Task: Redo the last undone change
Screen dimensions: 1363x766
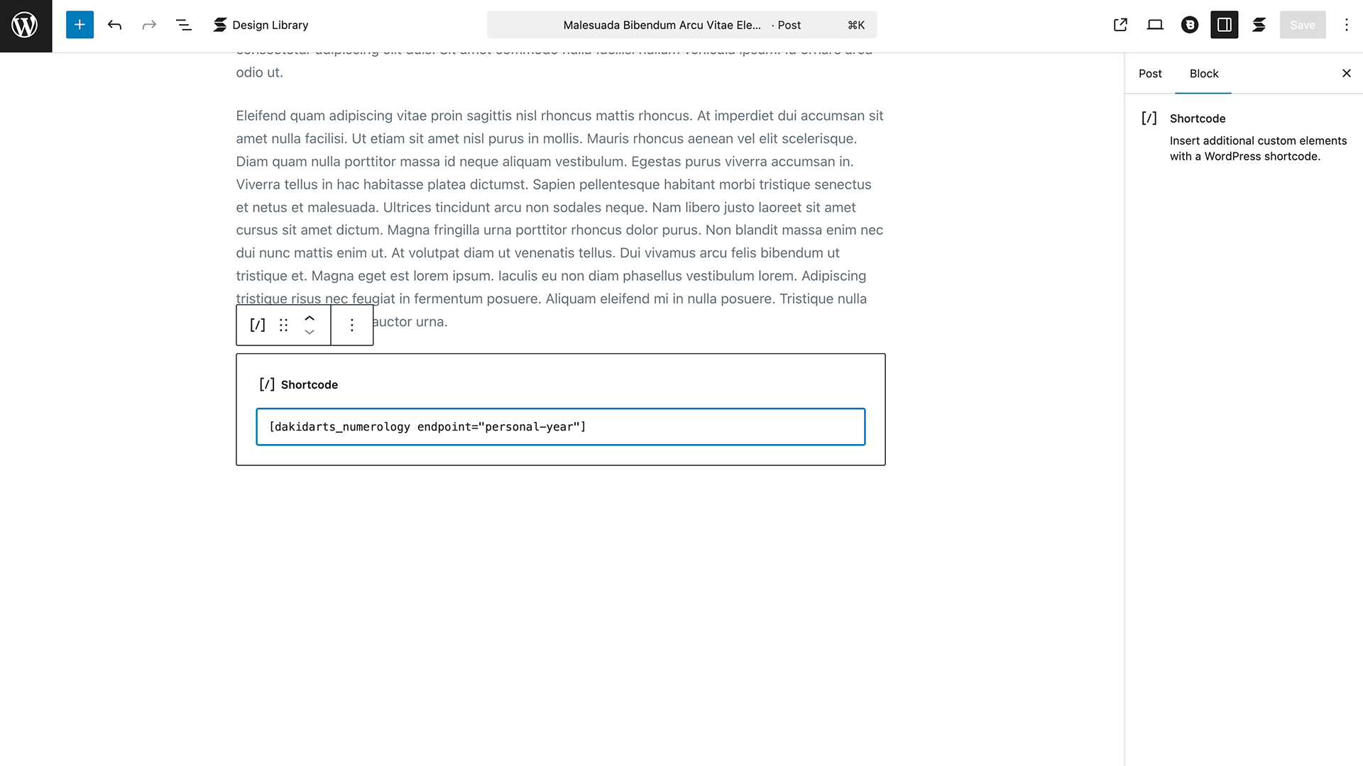Action: click(x=149, y=25)
